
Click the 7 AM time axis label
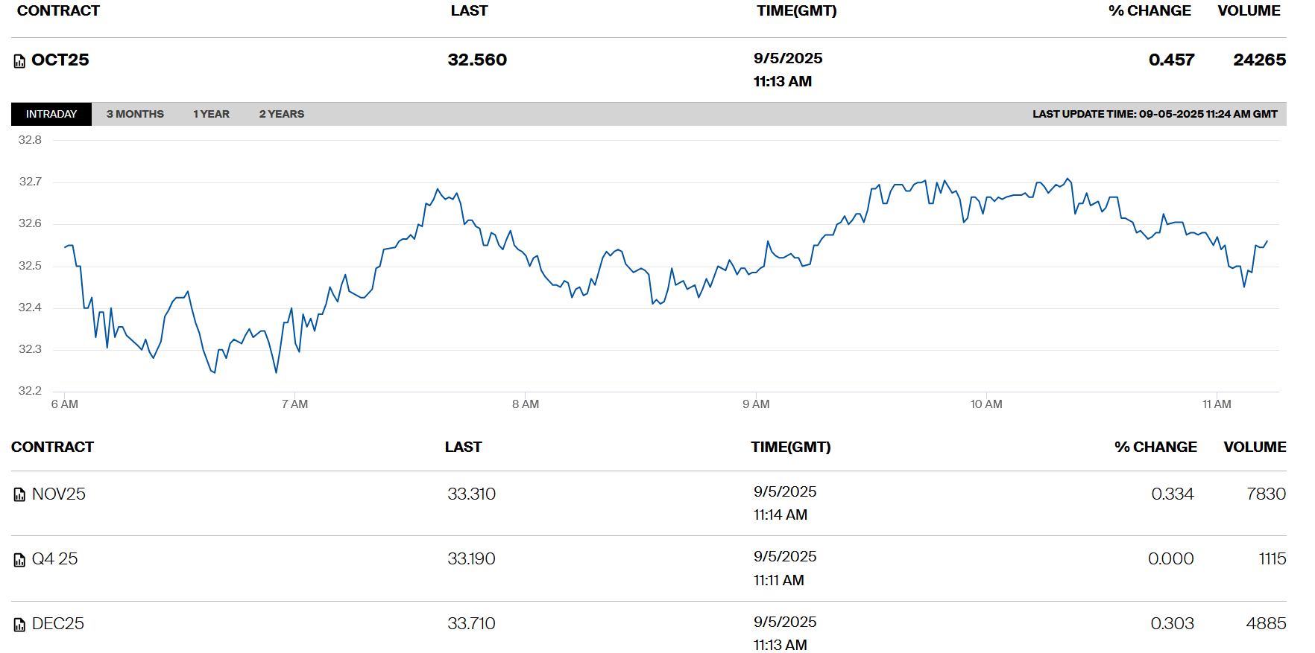pyautogui.click(x=294, y=404)
